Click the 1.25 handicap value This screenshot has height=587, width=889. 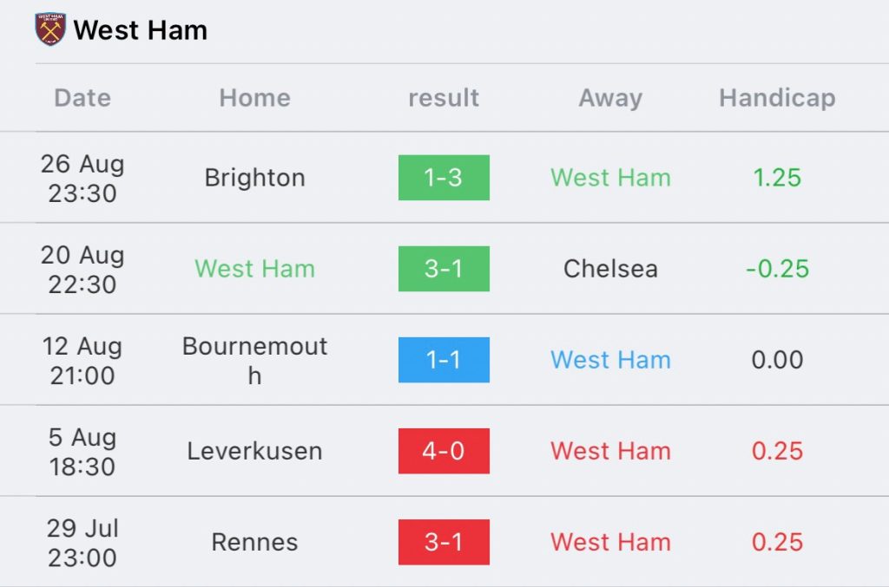tap(777, 178)
